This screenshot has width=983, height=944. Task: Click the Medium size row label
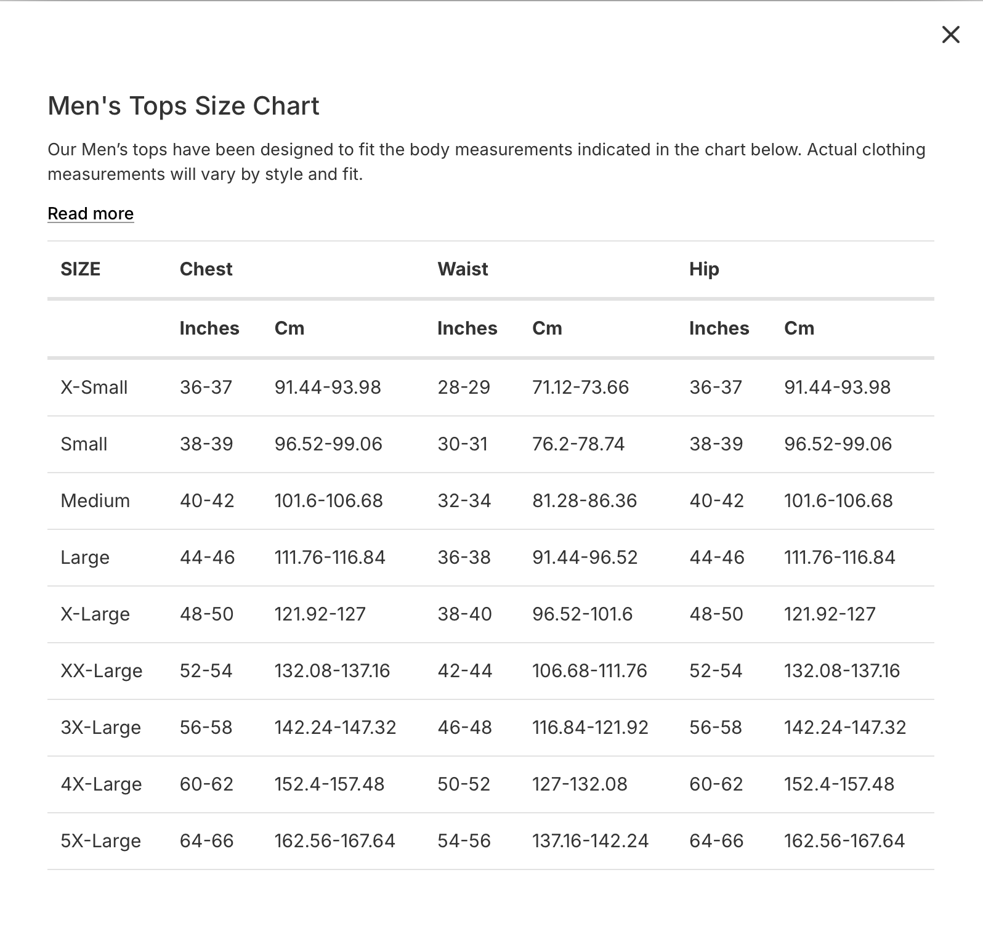[x=95, y=501]
